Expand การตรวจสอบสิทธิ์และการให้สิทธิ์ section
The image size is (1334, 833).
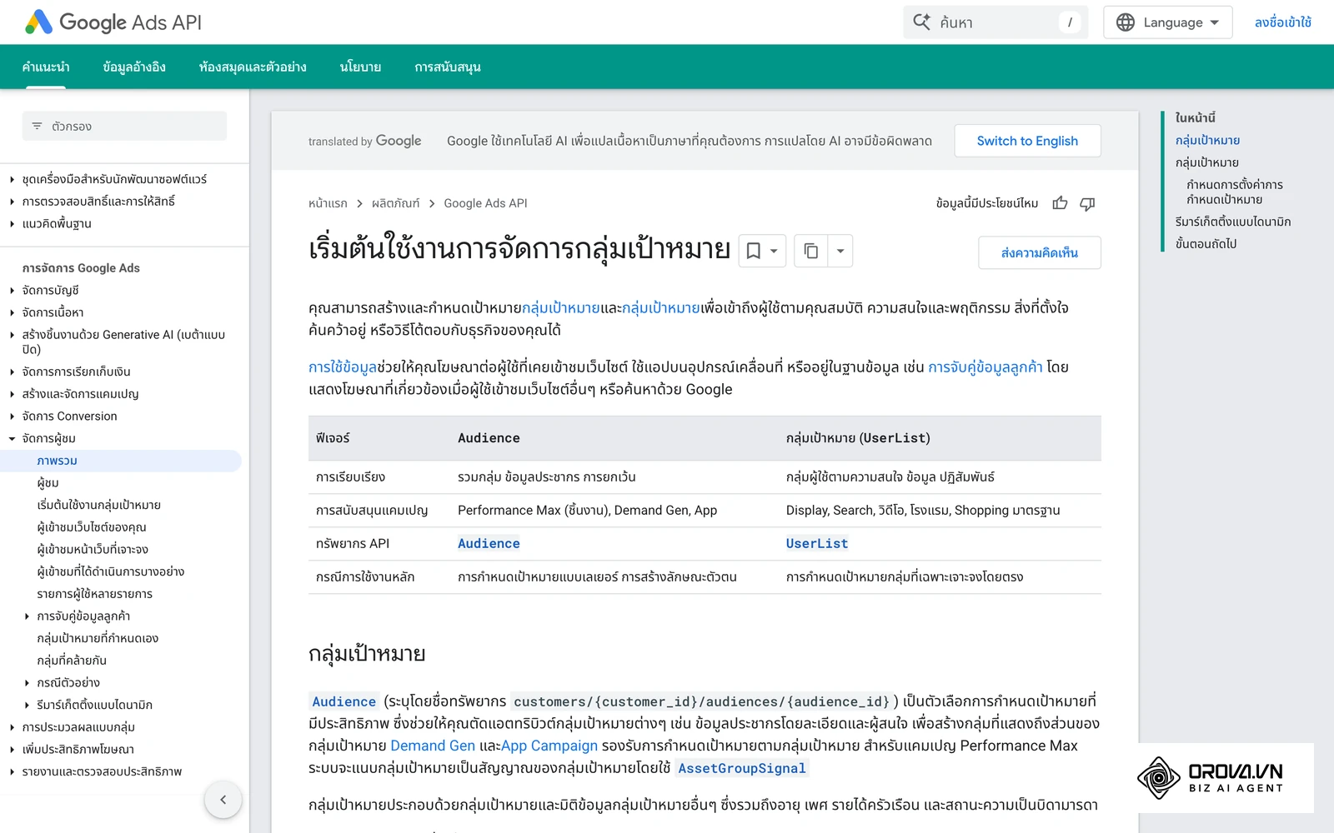coord(12,202)
